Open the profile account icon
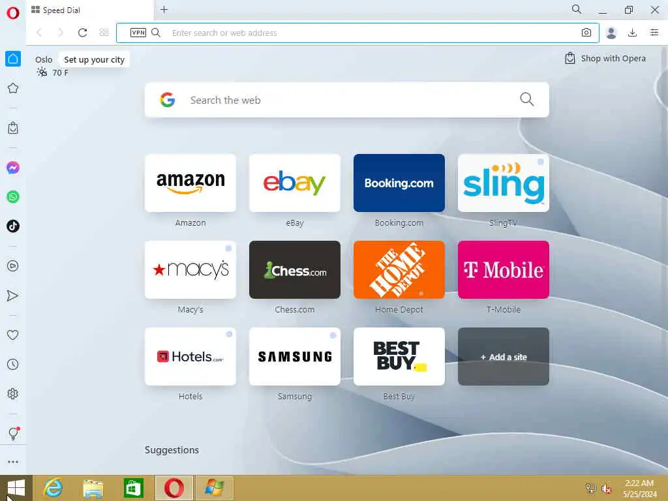Screen dimensions: 668x501 click(611, 33)
